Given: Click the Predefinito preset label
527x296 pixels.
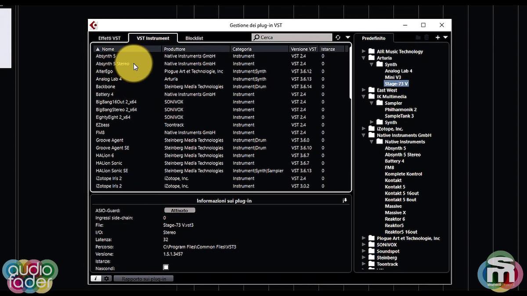Looking at the screenshot, I should click(x=374, y=38).
